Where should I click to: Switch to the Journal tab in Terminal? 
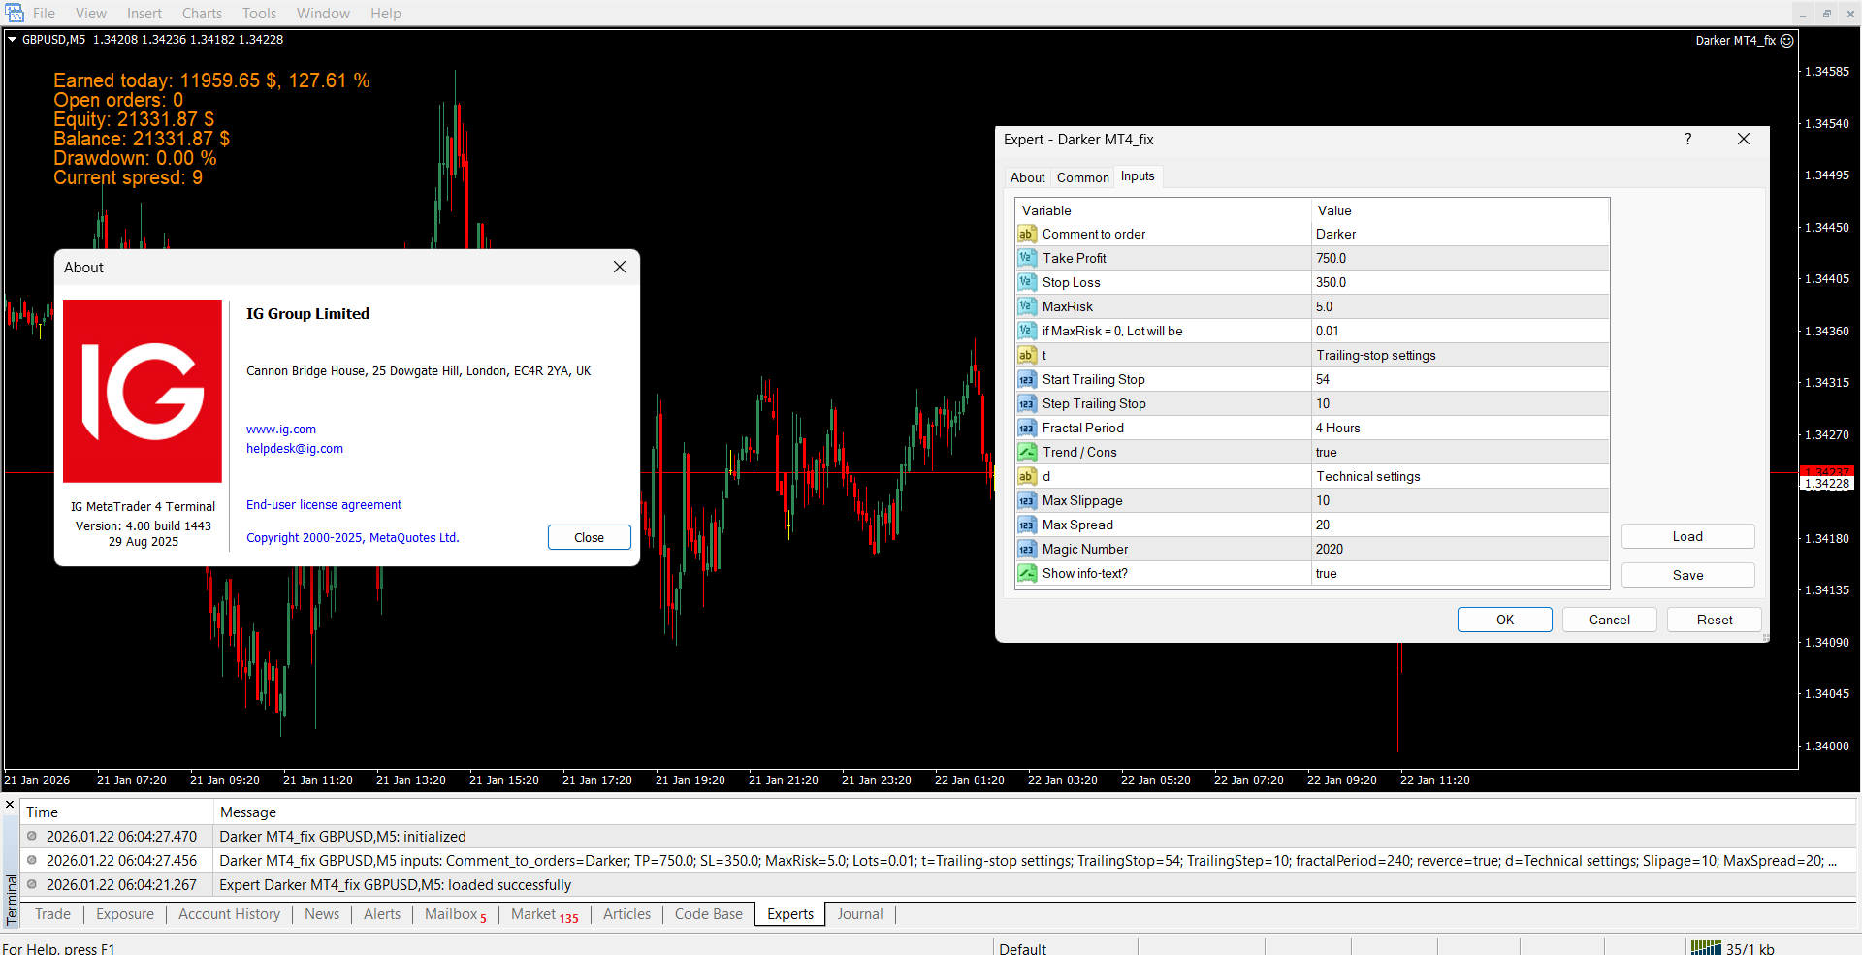point(859,914)
